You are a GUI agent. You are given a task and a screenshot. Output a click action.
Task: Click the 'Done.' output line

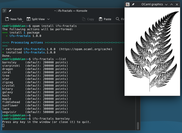coord(6,56)
